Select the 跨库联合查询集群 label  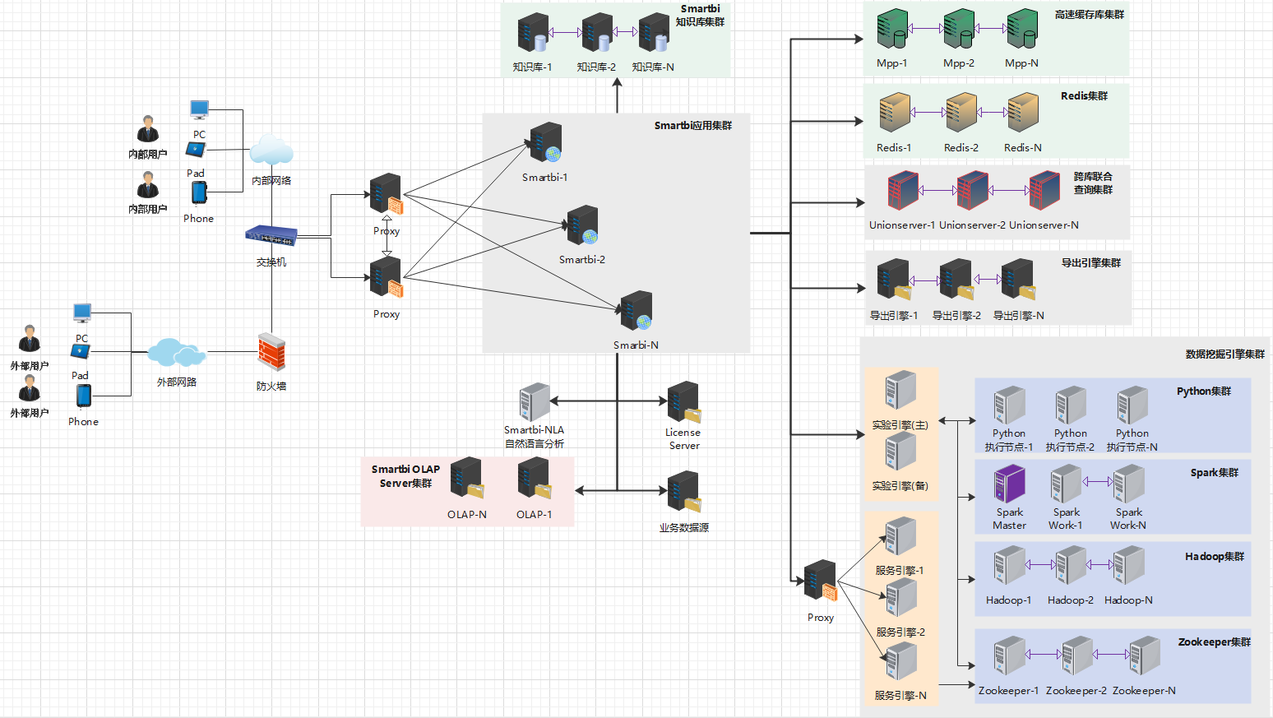point(1093,183)
